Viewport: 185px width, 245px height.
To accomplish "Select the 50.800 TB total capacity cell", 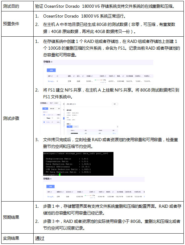I will click(x=80, y=197).
